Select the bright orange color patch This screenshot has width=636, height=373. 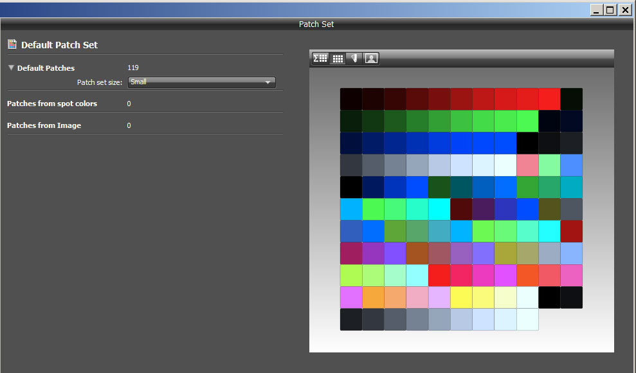click(373, 298)
